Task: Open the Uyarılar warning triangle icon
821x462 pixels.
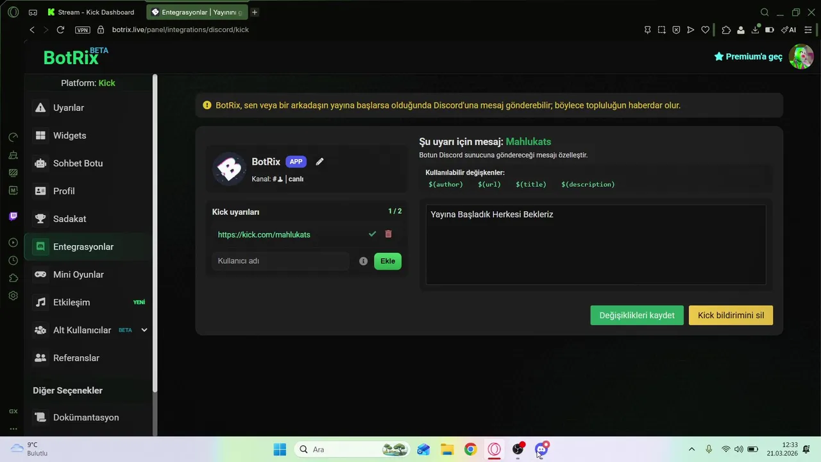Action: click(x=40, y=108)
